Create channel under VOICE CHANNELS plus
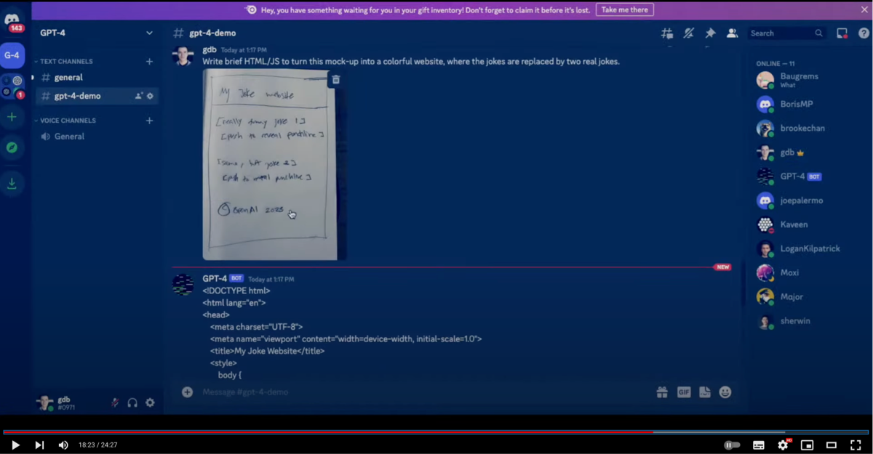Image resolution: width=873 pixels, height=454 pixels. coord(149,121)
